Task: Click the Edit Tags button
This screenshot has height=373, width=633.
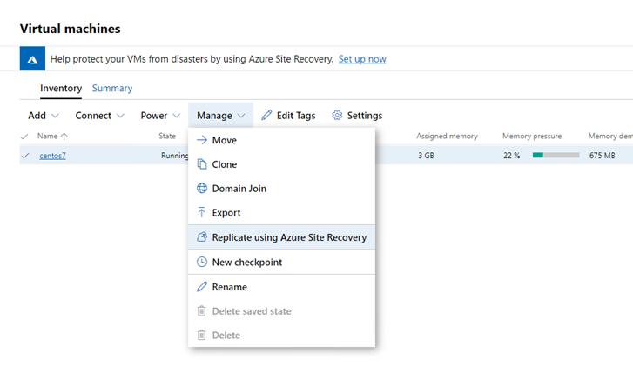Action: pyautogui.click(x=288, y=116)
